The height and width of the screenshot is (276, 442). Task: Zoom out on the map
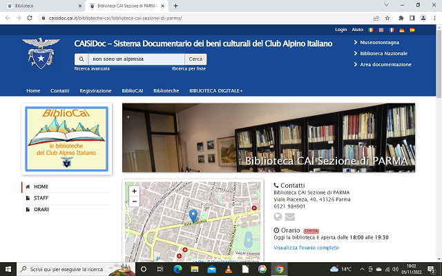(134, 201)
